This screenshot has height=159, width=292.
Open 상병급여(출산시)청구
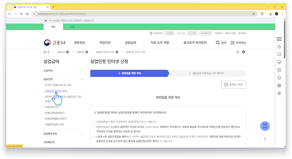pyautogui.click(x=56, y=119)
